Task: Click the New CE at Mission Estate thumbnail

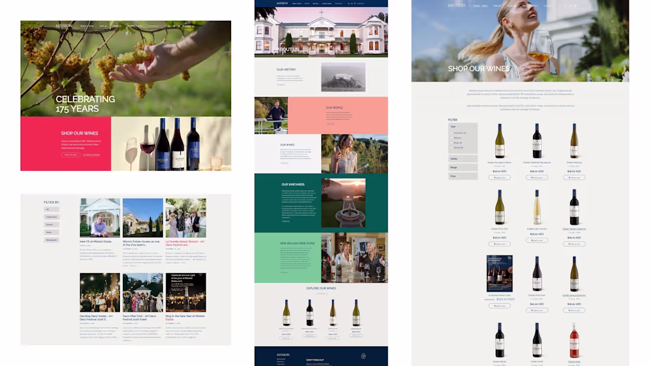Action: tap(100, 217)
